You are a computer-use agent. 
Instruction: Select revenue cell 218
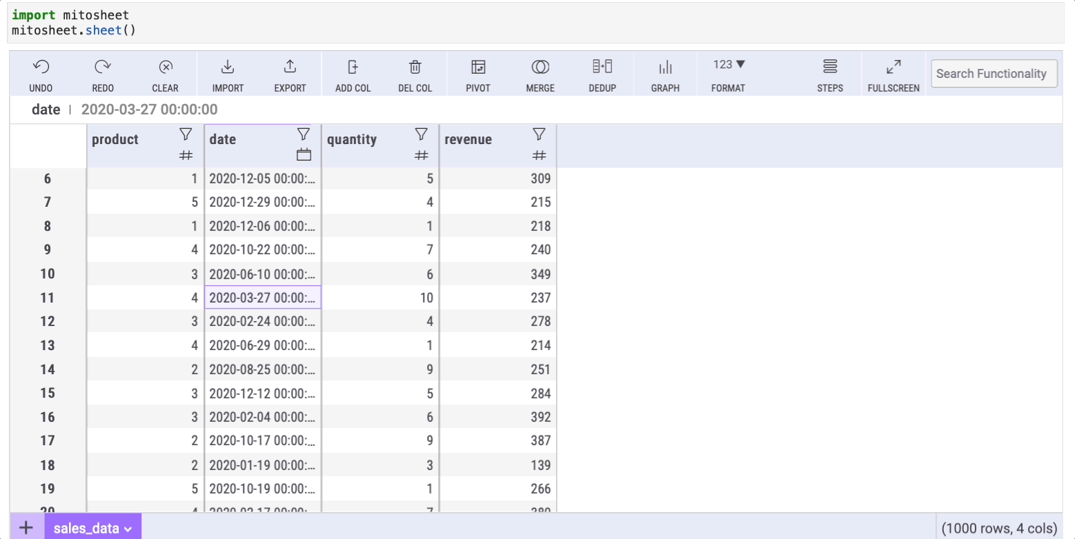point(497,226)
